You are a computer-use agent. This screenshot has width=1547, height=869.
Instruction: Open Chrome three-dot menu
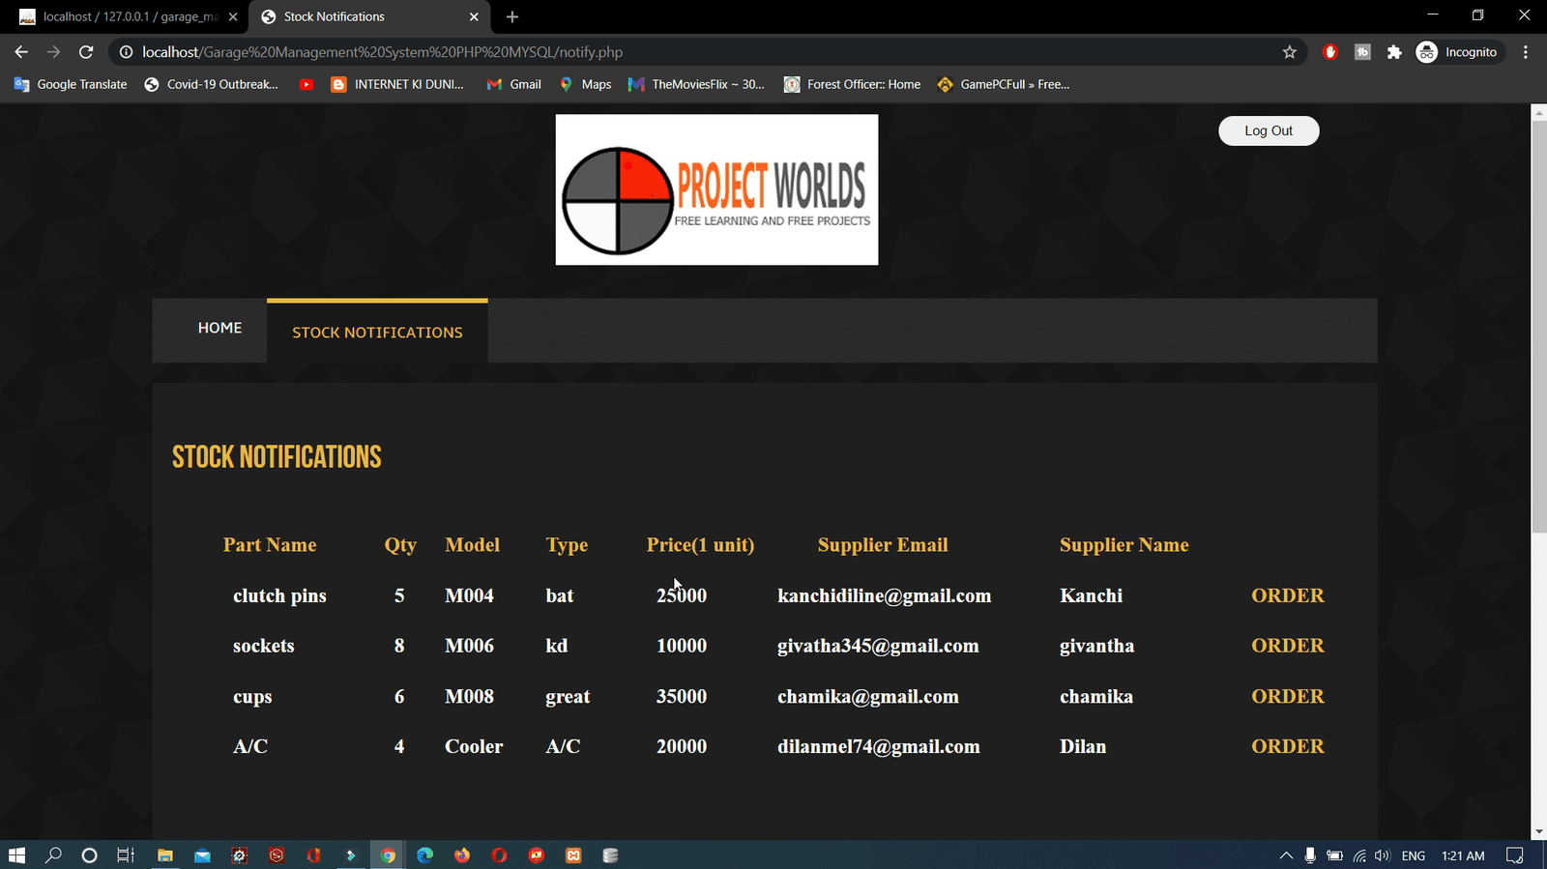(1526, 52)
